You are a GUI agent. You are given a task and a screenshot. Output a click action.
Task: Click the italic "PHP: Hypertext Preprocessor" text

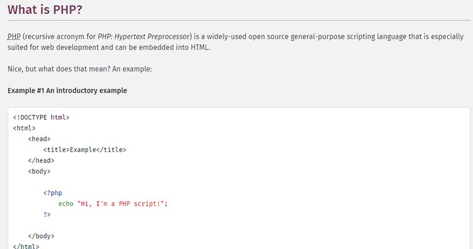pyautogui.click(x=144, y=37)
